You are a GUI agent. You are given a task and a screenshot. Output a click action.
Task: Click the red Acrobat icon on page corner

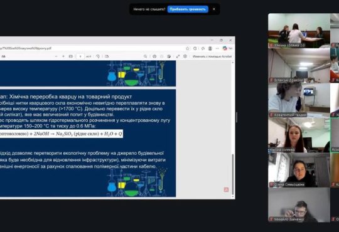click(226, 189)
